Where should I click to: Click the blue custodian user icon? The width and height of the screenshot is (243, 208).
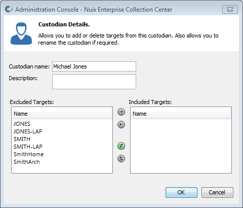pyautogui.click(x=21, y=33)
